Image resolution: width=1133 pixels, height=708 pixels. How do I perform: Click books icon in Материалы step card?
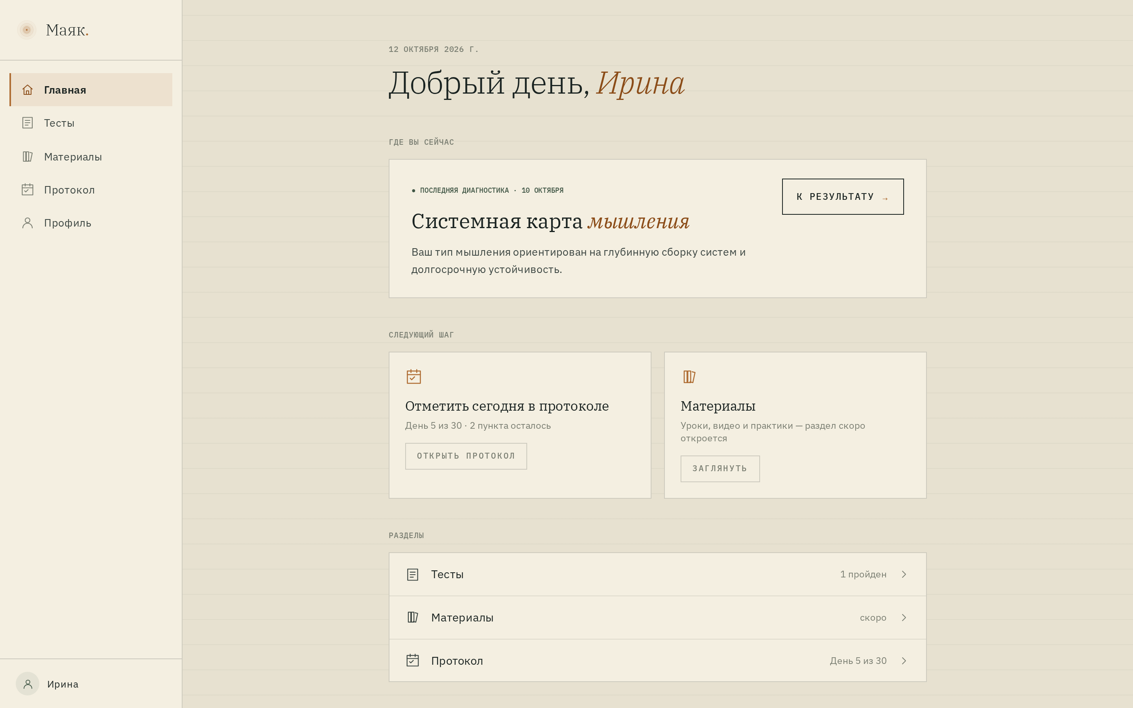pos(689,376)
